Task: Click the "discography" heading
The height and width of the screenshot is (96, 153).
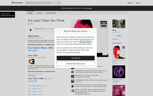Action: [x=117, y=43]
